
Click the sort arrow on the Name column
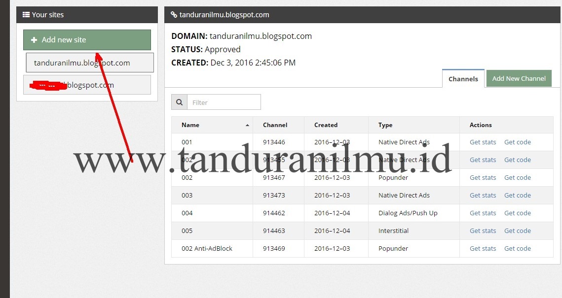click(247, 125)
